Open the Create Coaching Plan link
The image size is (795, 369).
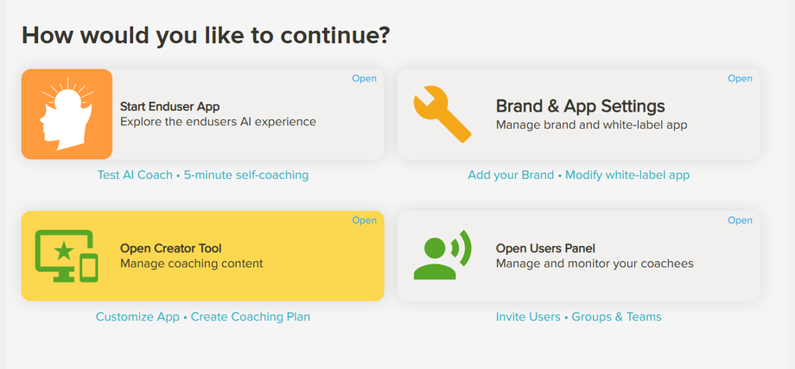pyautogui.click(x=251, y=316)
